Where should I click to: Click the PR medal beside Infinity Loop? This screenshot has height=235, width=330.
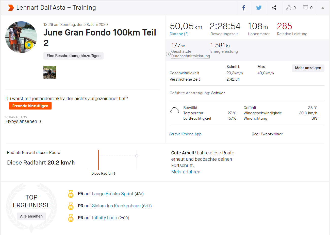pos(71,218)
